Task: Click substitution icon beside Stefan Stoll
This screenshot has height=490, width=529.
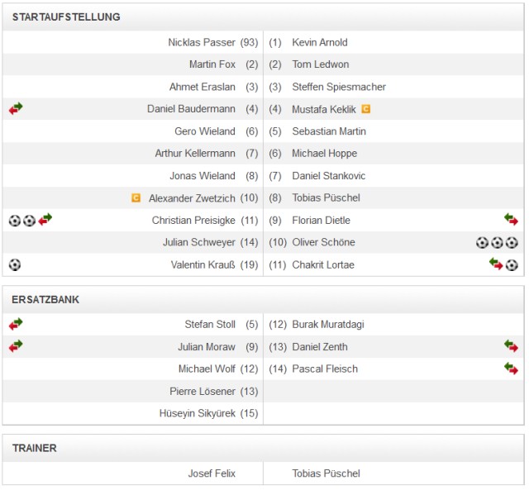Action: pyautogui.click(x=16, y=324)
